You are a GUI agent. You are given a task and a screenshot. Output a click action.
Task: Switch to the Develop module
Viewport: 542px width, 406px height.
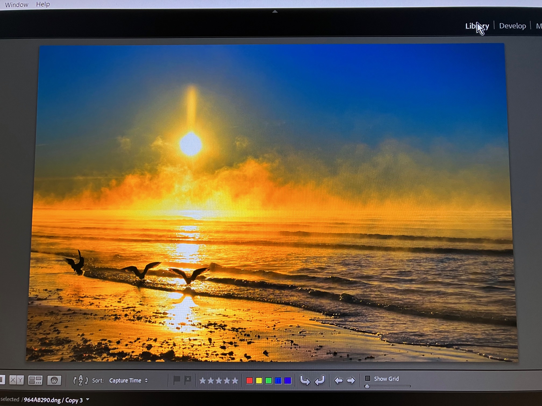tap(512, 26)
